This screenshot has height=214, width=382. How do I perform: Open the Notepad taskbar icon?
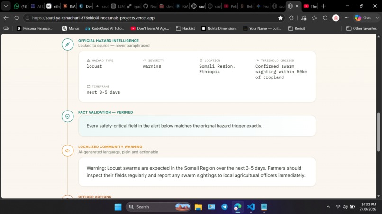(x=264, y=207)
